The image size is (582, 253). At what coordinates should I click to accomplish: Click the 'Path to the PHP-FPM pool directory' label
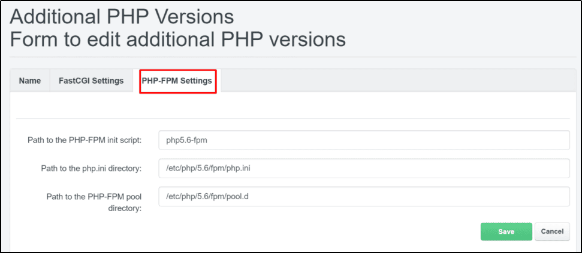[x=94, y=202]
